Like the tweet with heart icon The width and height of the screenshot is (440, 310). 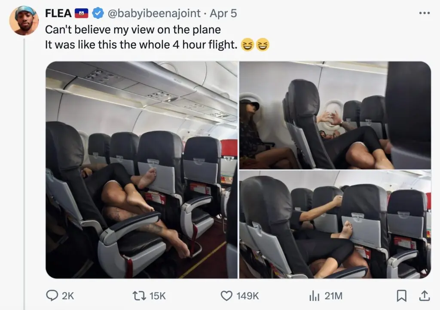226,296
